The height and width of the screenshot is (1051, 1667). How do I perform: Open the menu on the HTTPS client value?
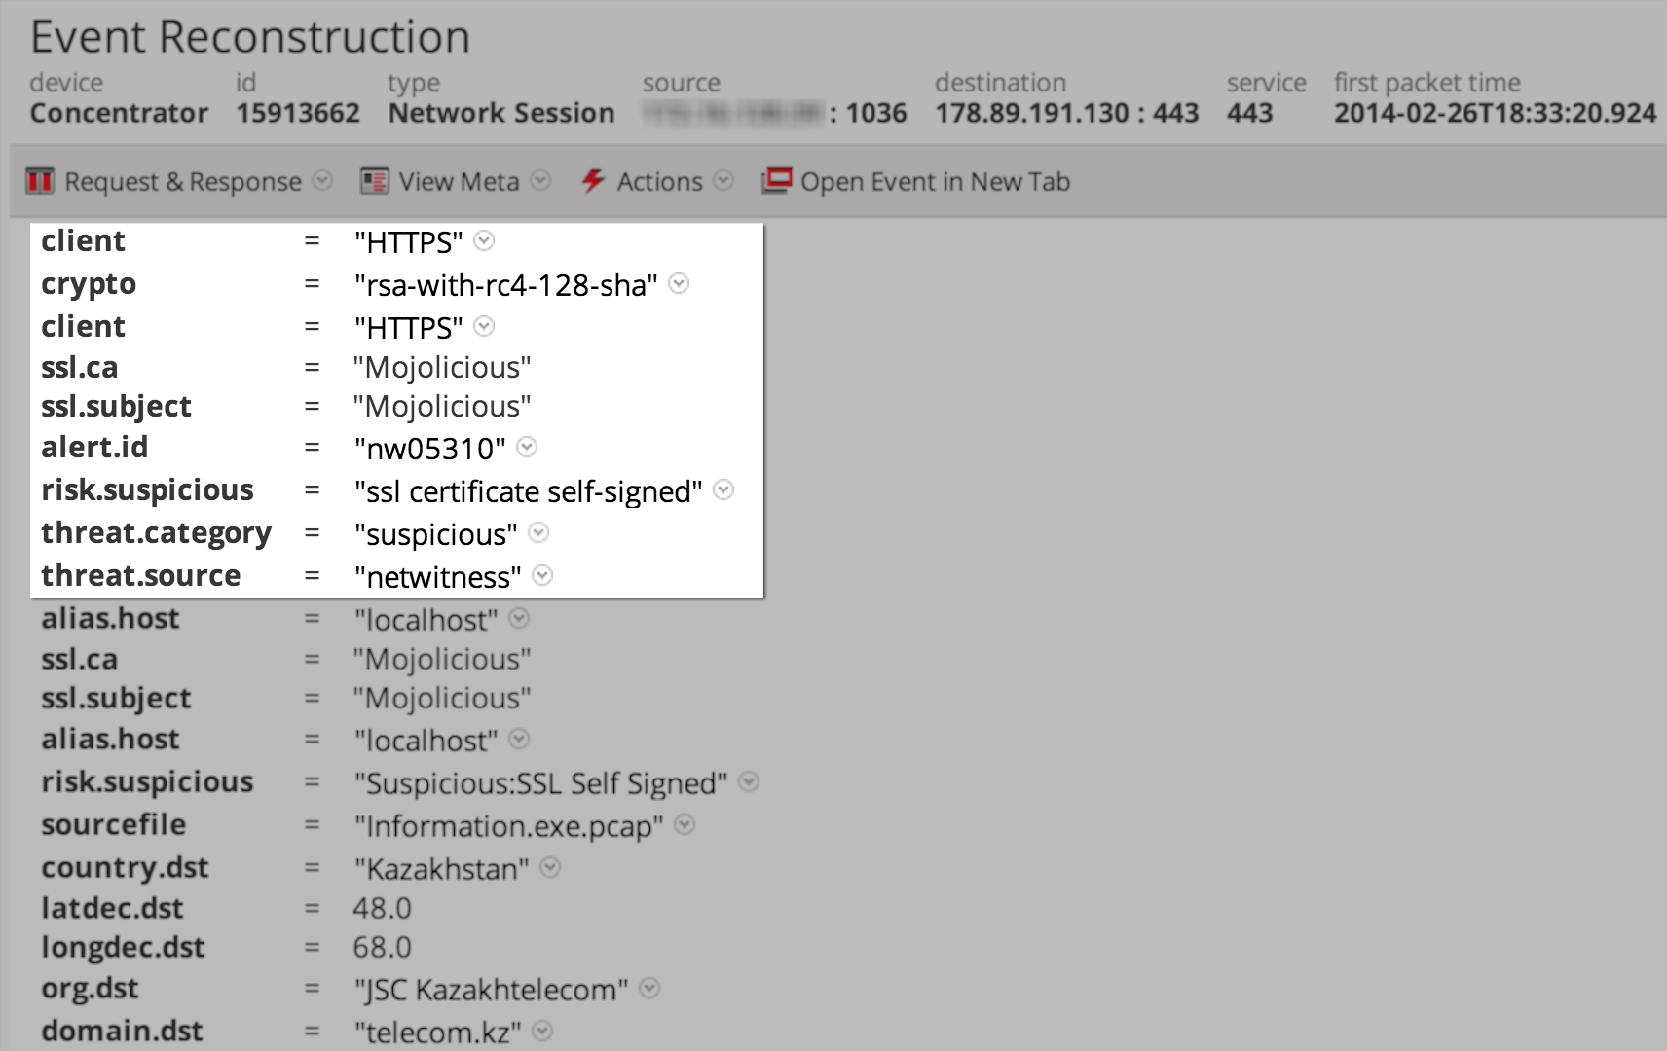[482, 242]
